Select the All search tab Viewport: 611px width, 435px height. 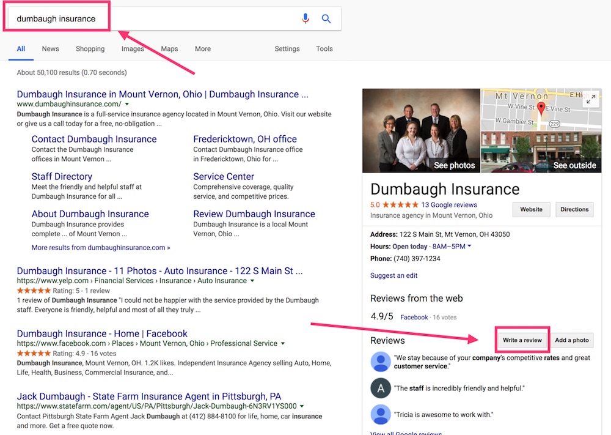tap(21, 49)
